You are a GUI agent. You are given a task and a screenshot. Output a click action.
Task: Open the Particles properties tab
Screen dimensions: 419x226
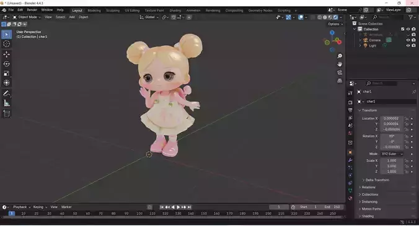click(350, 168)
